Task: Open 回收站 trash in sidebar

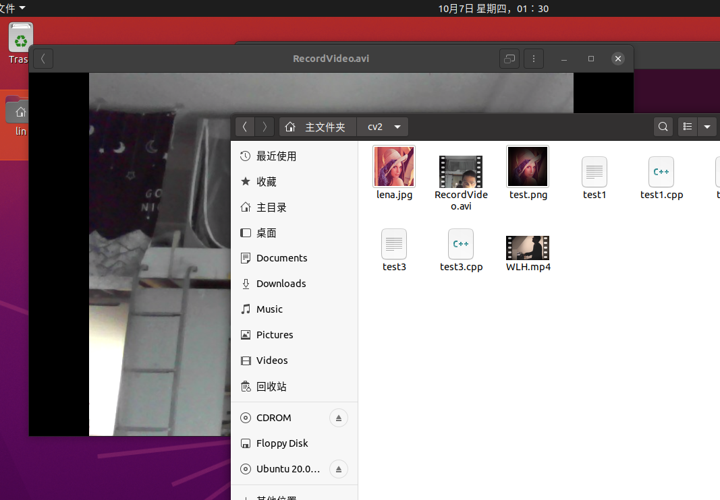Action: coord(294,386)
